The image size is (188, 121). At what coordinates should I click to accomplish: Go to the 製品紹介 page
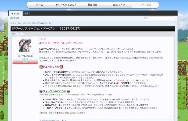(92, 5)
